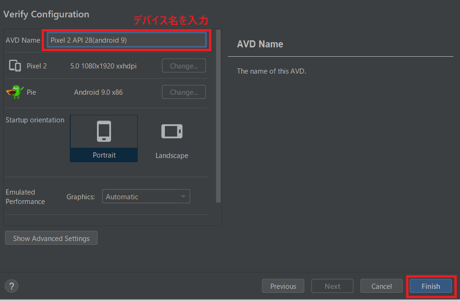
Task: Click the configuration panel vertical scrollbar
Action: point(218,116)
